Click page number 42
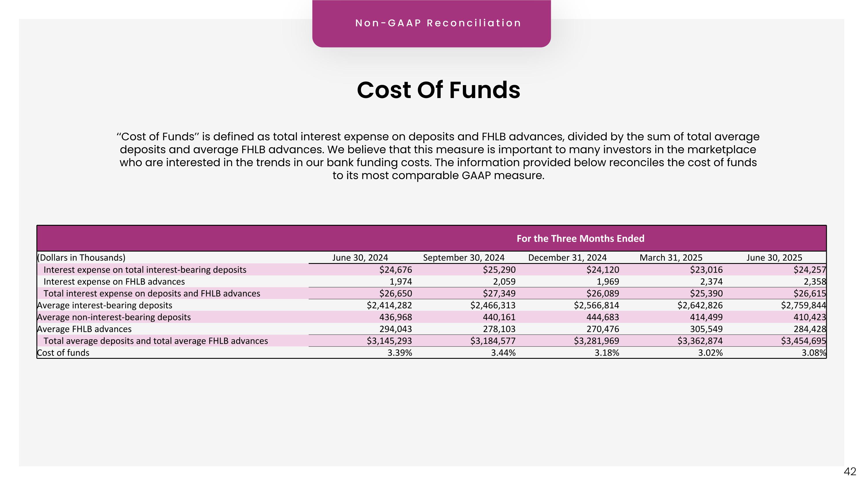863x485 pixels. pos(849,471)
